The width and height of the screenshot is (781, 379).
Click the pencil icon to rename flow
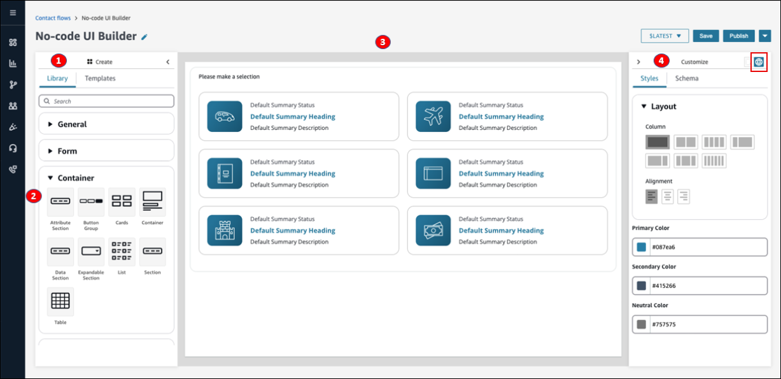(x=144, y=37)
